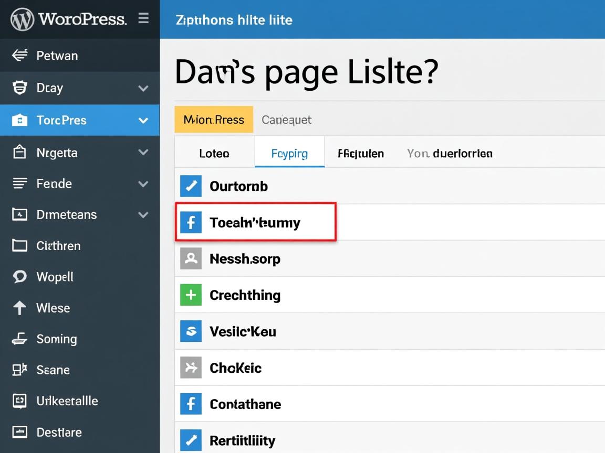The width and height of the screenshot is (605, 453).
Task: Click the blue icon next to Vesilc'Keu
Action: [x=191, y=331]
